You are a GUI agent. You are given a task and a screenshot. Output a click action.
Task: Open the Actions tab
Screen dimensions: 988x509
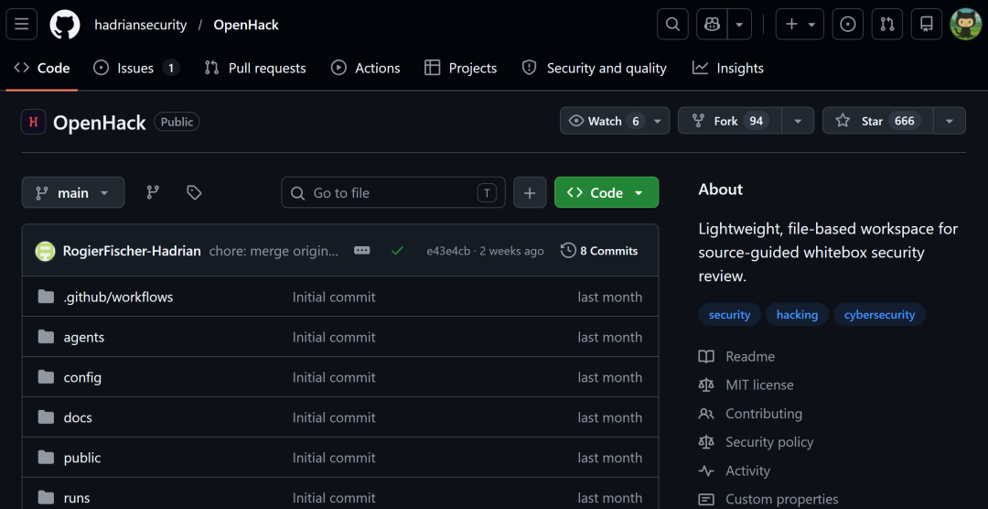point(366,68)
